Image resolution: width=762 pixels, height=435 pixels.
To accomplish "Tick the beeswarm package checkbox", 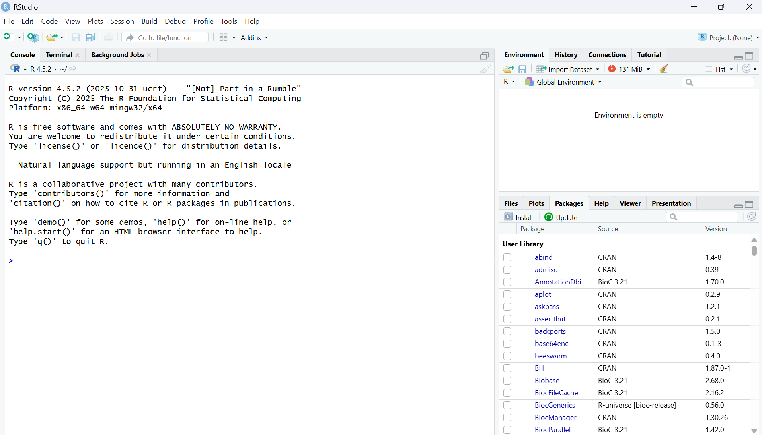I will [507, 356].
